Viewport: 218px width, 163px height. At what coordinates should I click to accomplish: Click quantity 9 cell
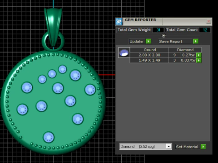coord(174,55)
